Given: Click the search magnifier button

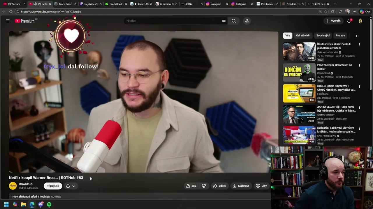Looking at the screenshot, I should click(233, 21).
